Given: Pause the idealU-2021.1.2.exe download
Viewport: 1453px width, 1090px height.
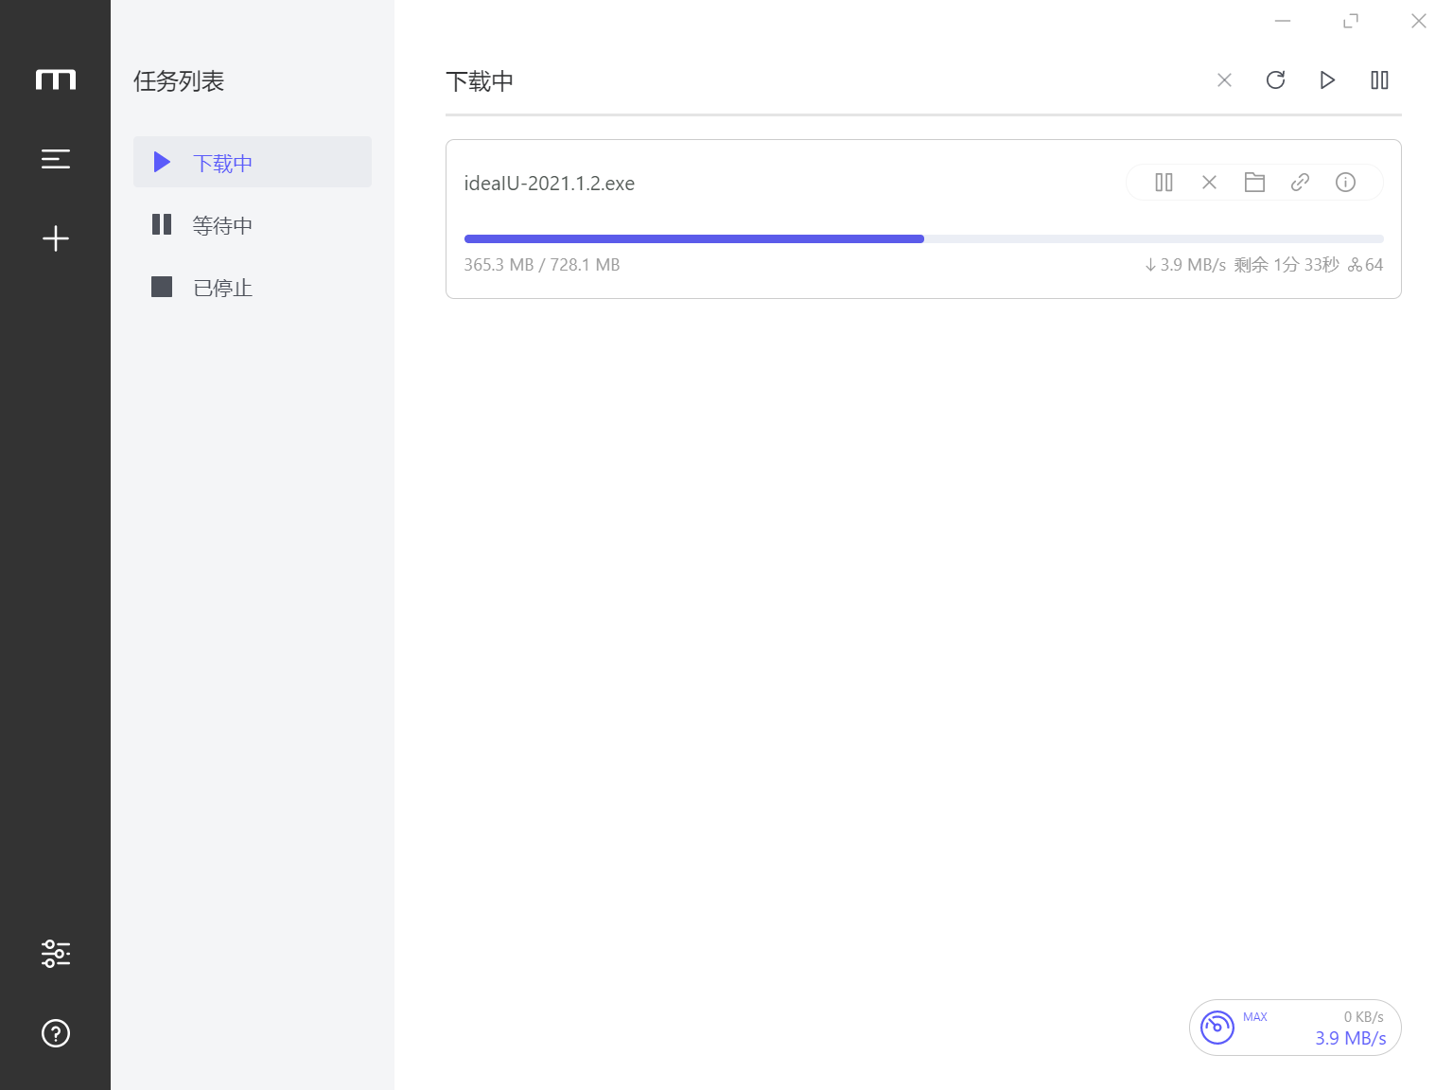Looking at the screenshot, I should pos(1164,182).
